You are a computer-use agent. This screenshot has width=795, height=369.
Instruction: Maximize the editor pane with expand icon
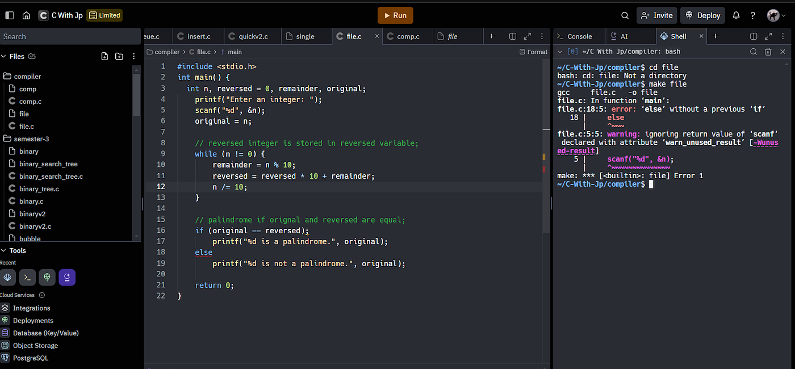(527, 36)
